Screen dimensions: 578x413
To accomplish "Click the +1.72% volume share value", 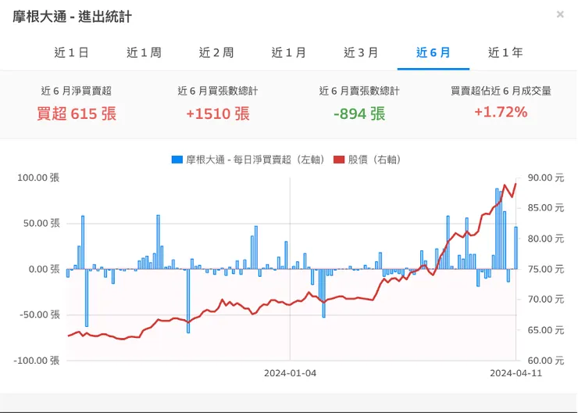I will 501,112.
